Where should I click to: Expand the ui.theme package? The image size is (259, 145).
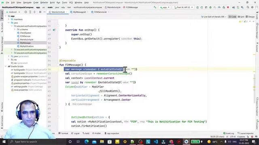[x=15, y=29]
